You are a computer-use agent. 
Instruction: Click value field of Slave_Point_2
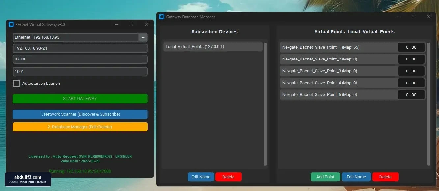point(411,59)
